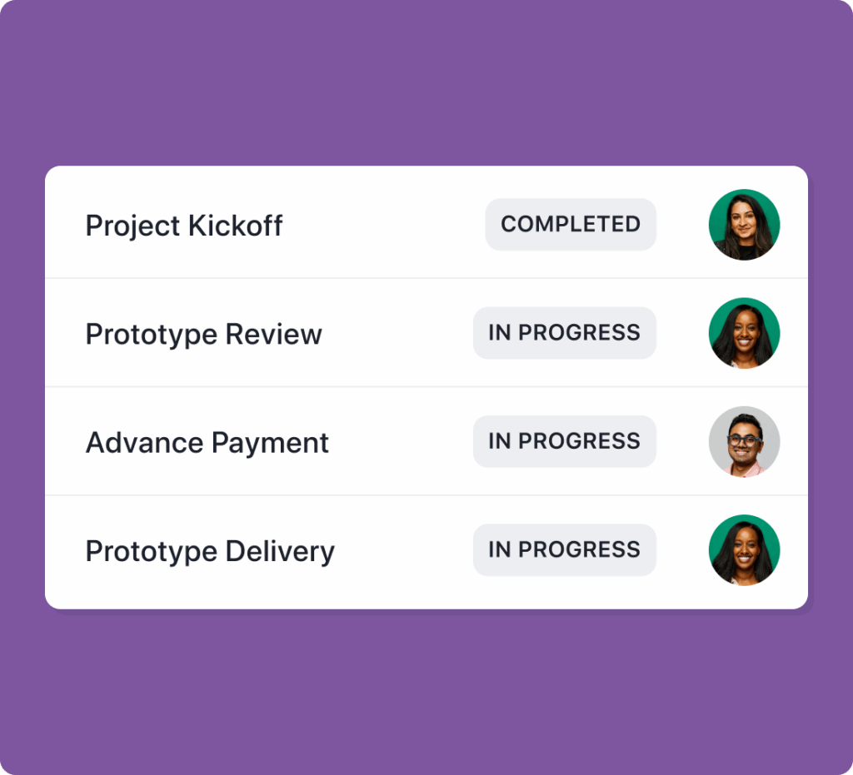This screenshot has width=853, height=775.
Task: Toggle the COMPLETED status on Project Kickoff
Action: pos(571,224)
